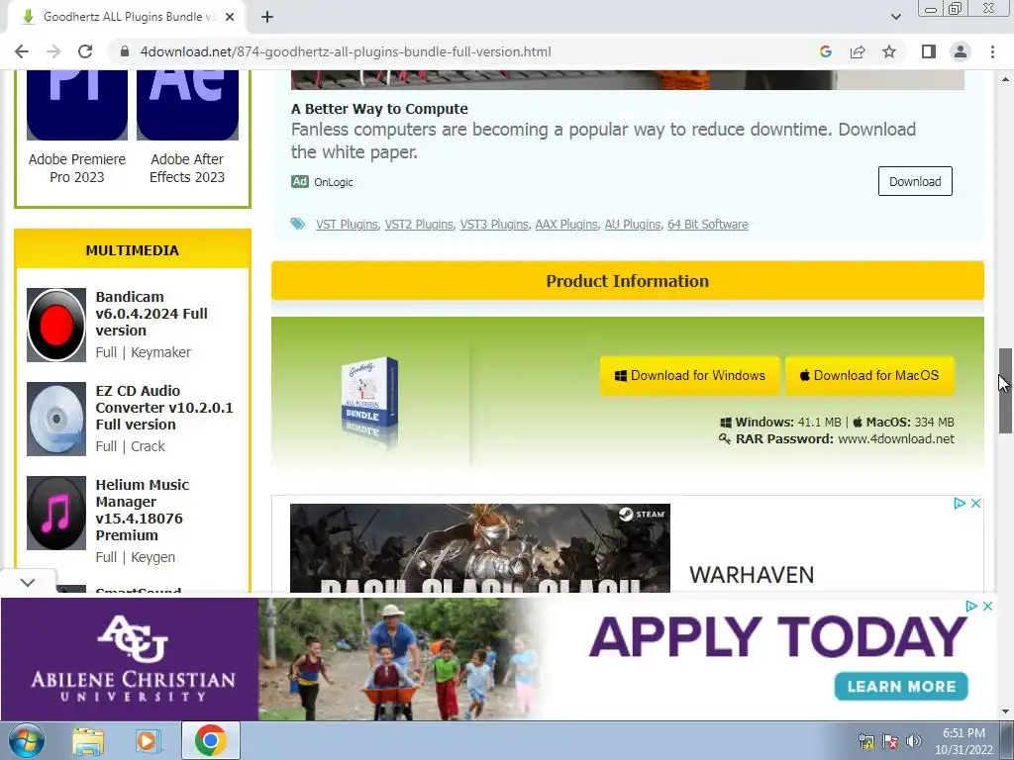Click 'Full | Keygen' text under Helium
1014x760 pixels.
click(x=135, y=557)
